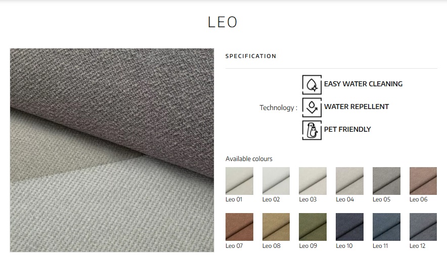Click the Water Repellent icon
Viewport: 447px width, 258px height.
(312, 108)
